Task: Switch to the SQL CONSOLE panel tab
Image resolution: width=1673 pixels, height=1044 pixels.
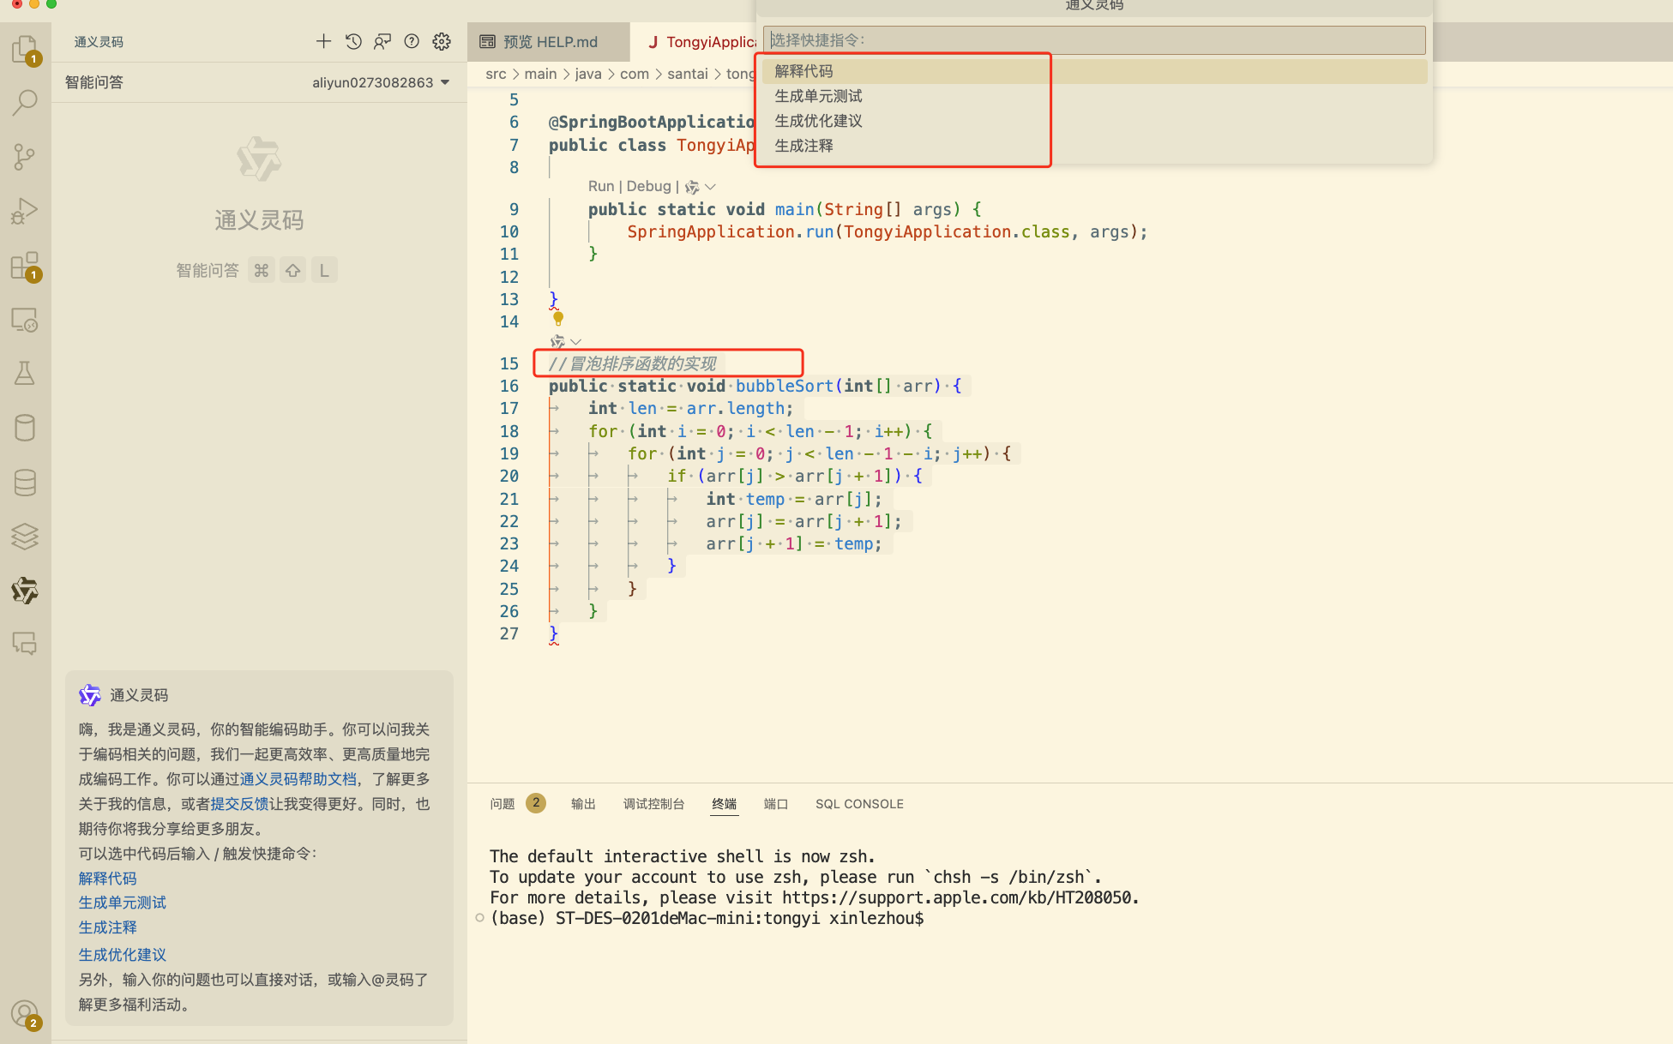Action: (x=859, y=804)
